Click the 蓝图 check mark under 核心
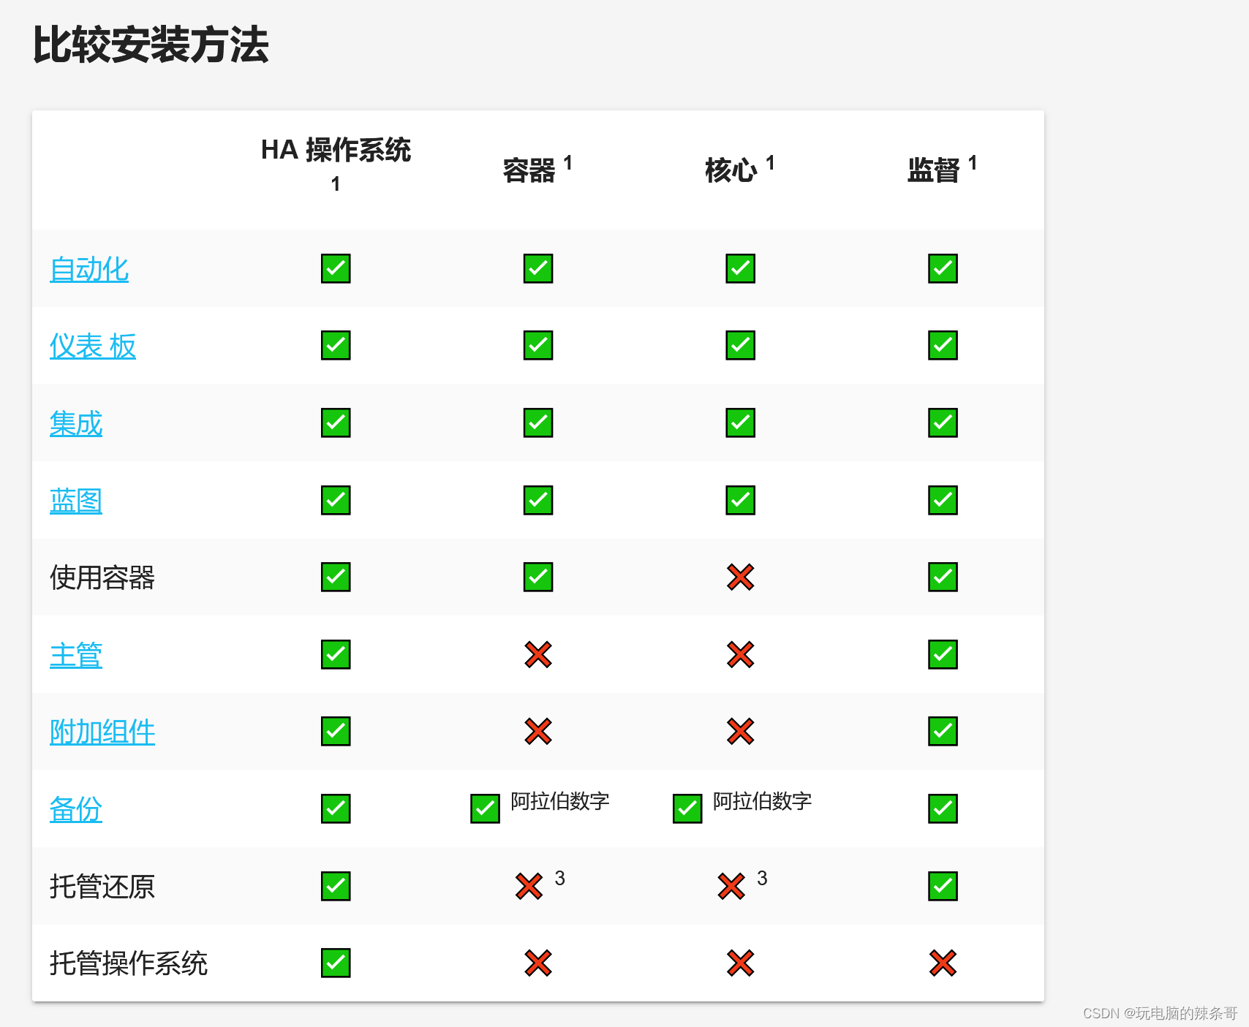The width and height of the screenshot is (1249, 1027). (741, 500)
